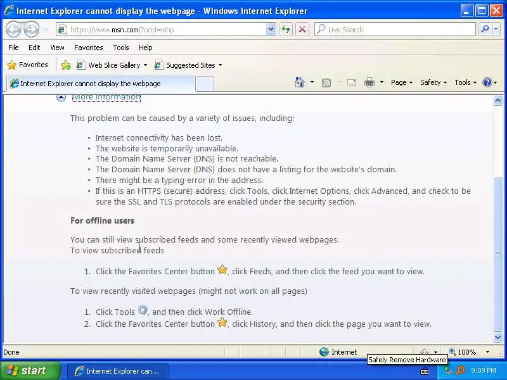Open the Web Slice Gallery link
Viewport: 507px width, 380px height.
(108, 65)
